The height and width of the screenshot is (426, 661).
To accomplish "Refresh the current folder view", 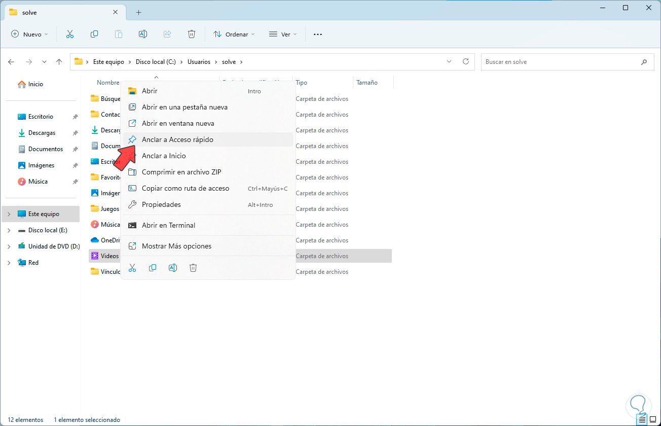I will click(466, 61).
